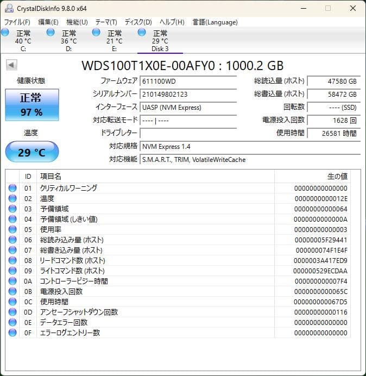366x376 pixels.
Task: Select the E: drive status orb
Action: 96,32
